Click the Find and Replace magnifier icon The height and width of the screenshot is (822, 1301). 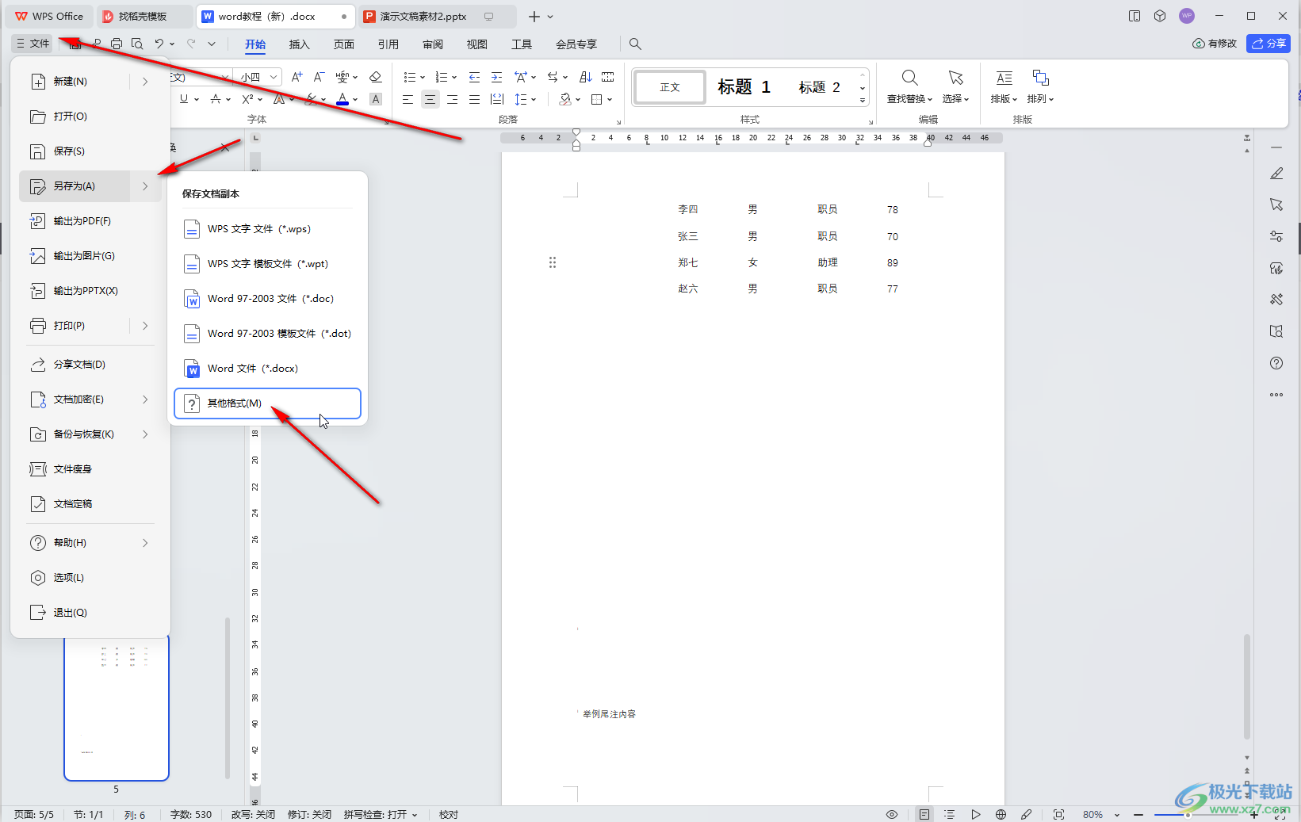[x=909, y=78]
